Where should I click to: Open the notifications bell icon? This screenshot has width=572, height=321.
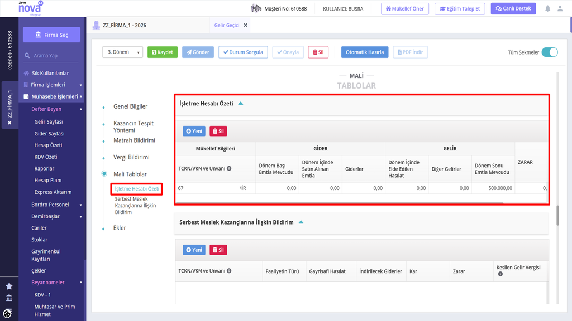click(547, 9)
